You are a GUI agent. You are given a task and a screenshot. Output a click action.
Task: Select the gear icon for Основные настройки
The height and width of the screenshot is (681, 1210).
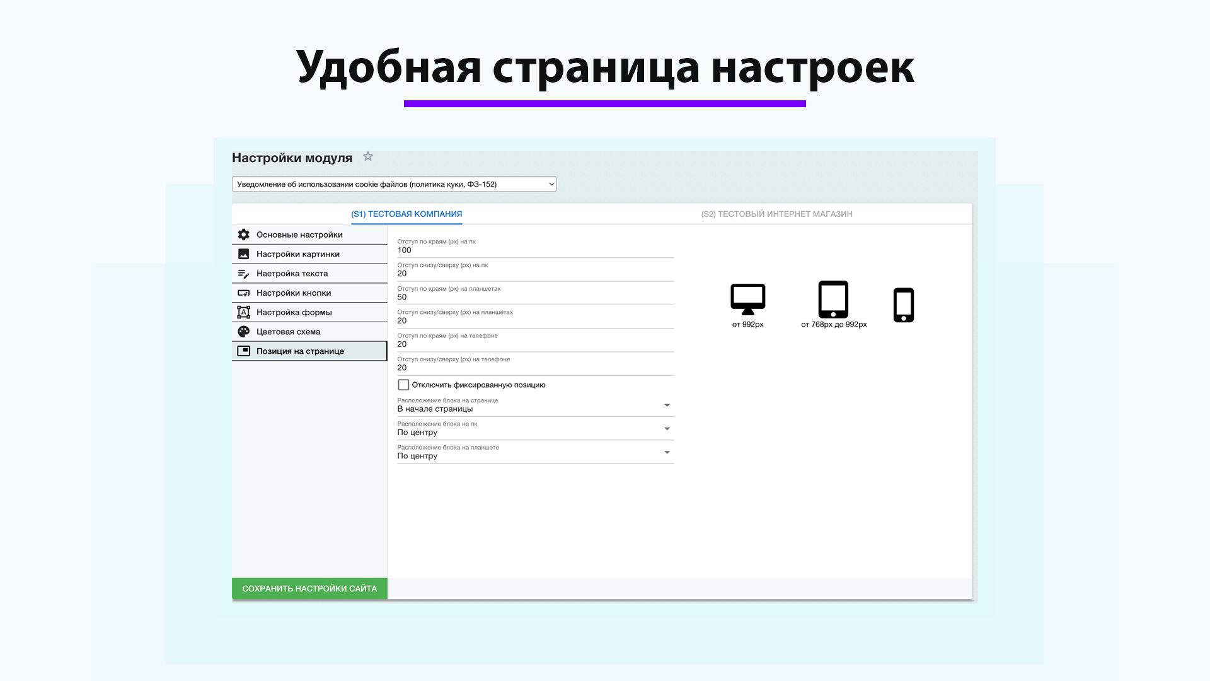tap(243, 234)
